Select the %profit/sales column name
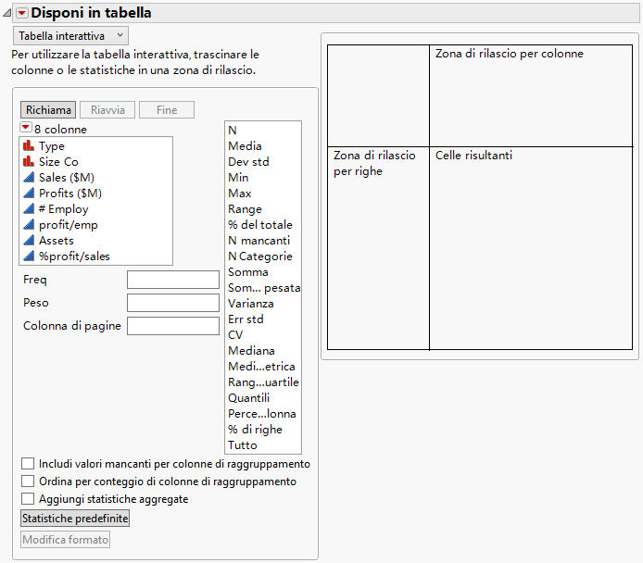The height and width of the screenshot is (563, 643). 74,256
